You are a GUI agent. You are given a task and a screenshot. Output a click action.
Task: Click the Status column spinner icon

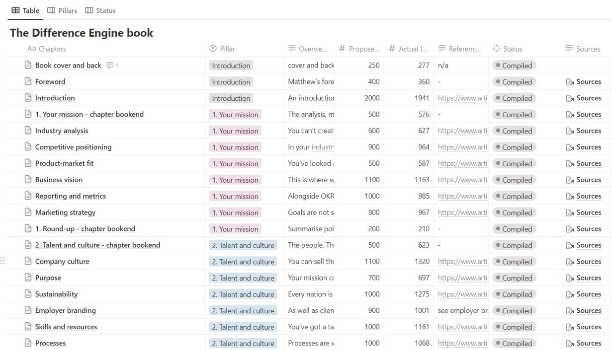496,49
